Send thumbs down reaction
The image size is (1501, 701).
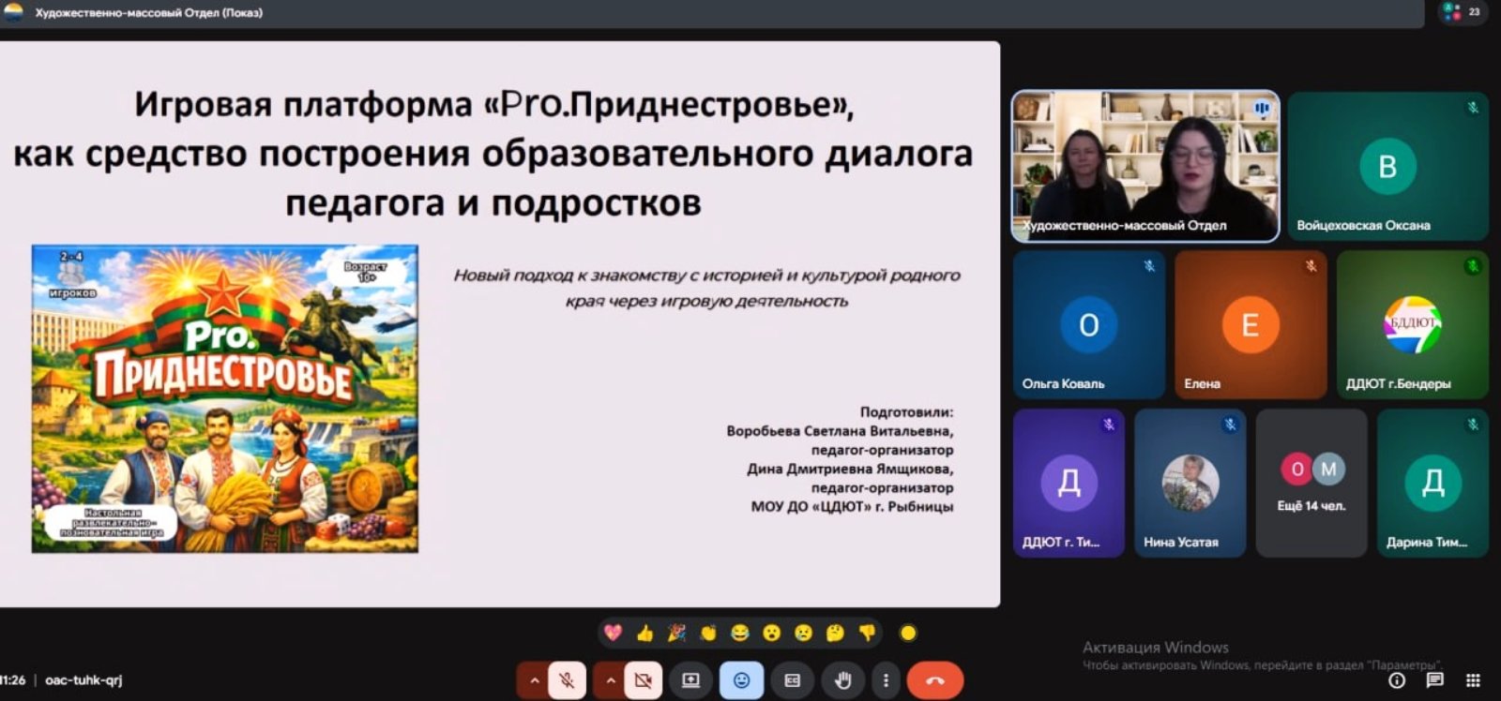click(867, 634)
